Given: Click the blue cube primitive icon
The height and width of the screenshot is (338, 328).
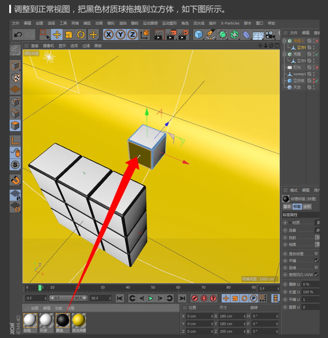Looking at the screenshot, I should [198, 35].
